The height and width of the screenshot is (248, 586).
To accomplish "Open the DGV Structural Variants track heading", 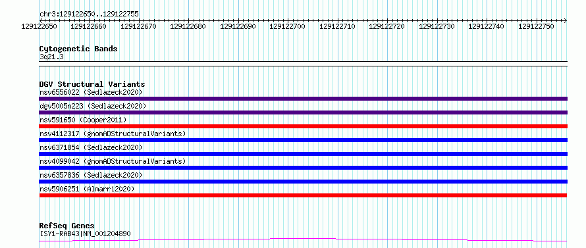I will click(92, 84).
